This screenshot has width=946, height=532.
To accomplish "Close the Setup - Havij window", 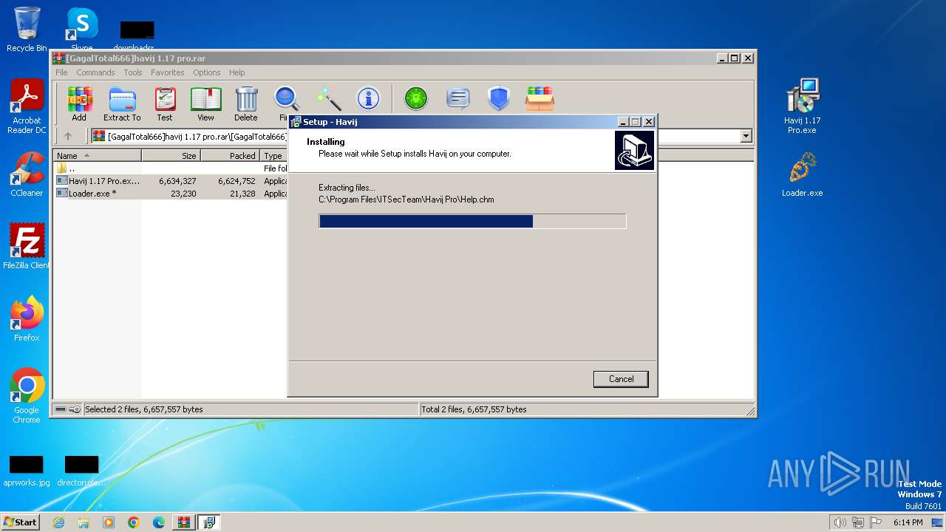I will click(x=649, y=122).
